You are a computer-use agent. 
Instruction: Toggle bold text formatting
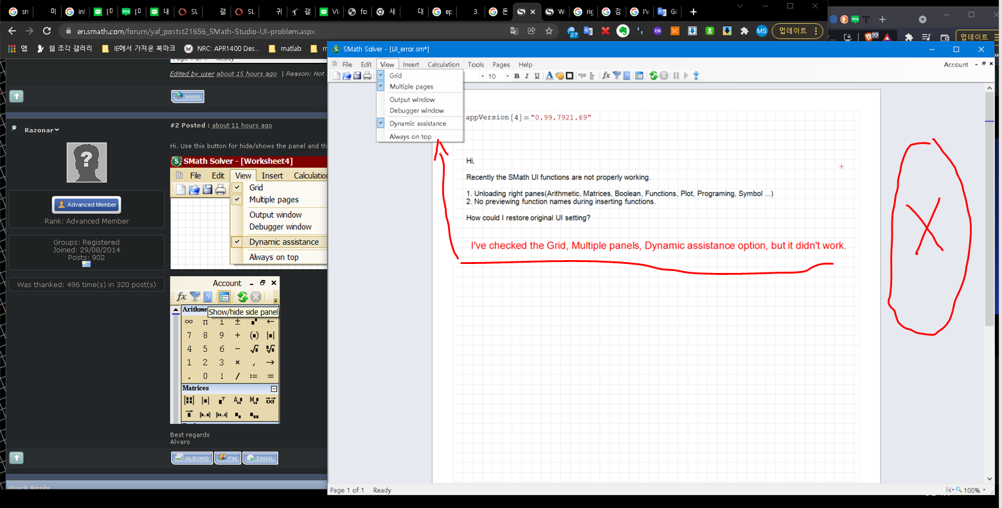click(x=517, y=76)
